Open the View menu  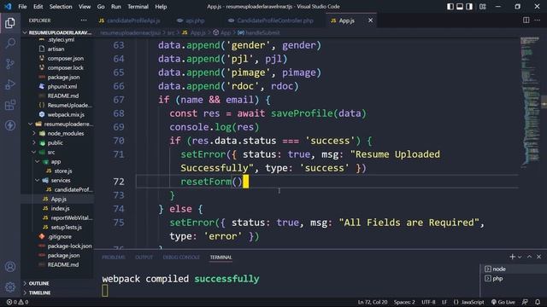[x=85, y=7]
